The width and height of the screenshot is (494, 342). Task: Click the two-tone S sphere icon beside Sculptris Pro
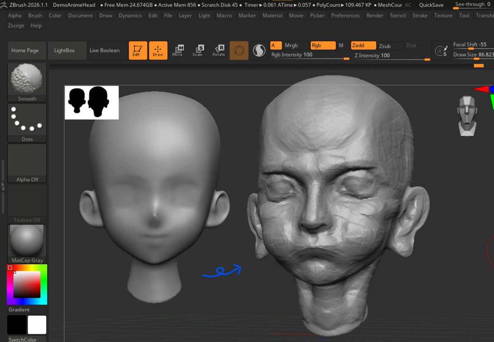[x=259, y=51]
